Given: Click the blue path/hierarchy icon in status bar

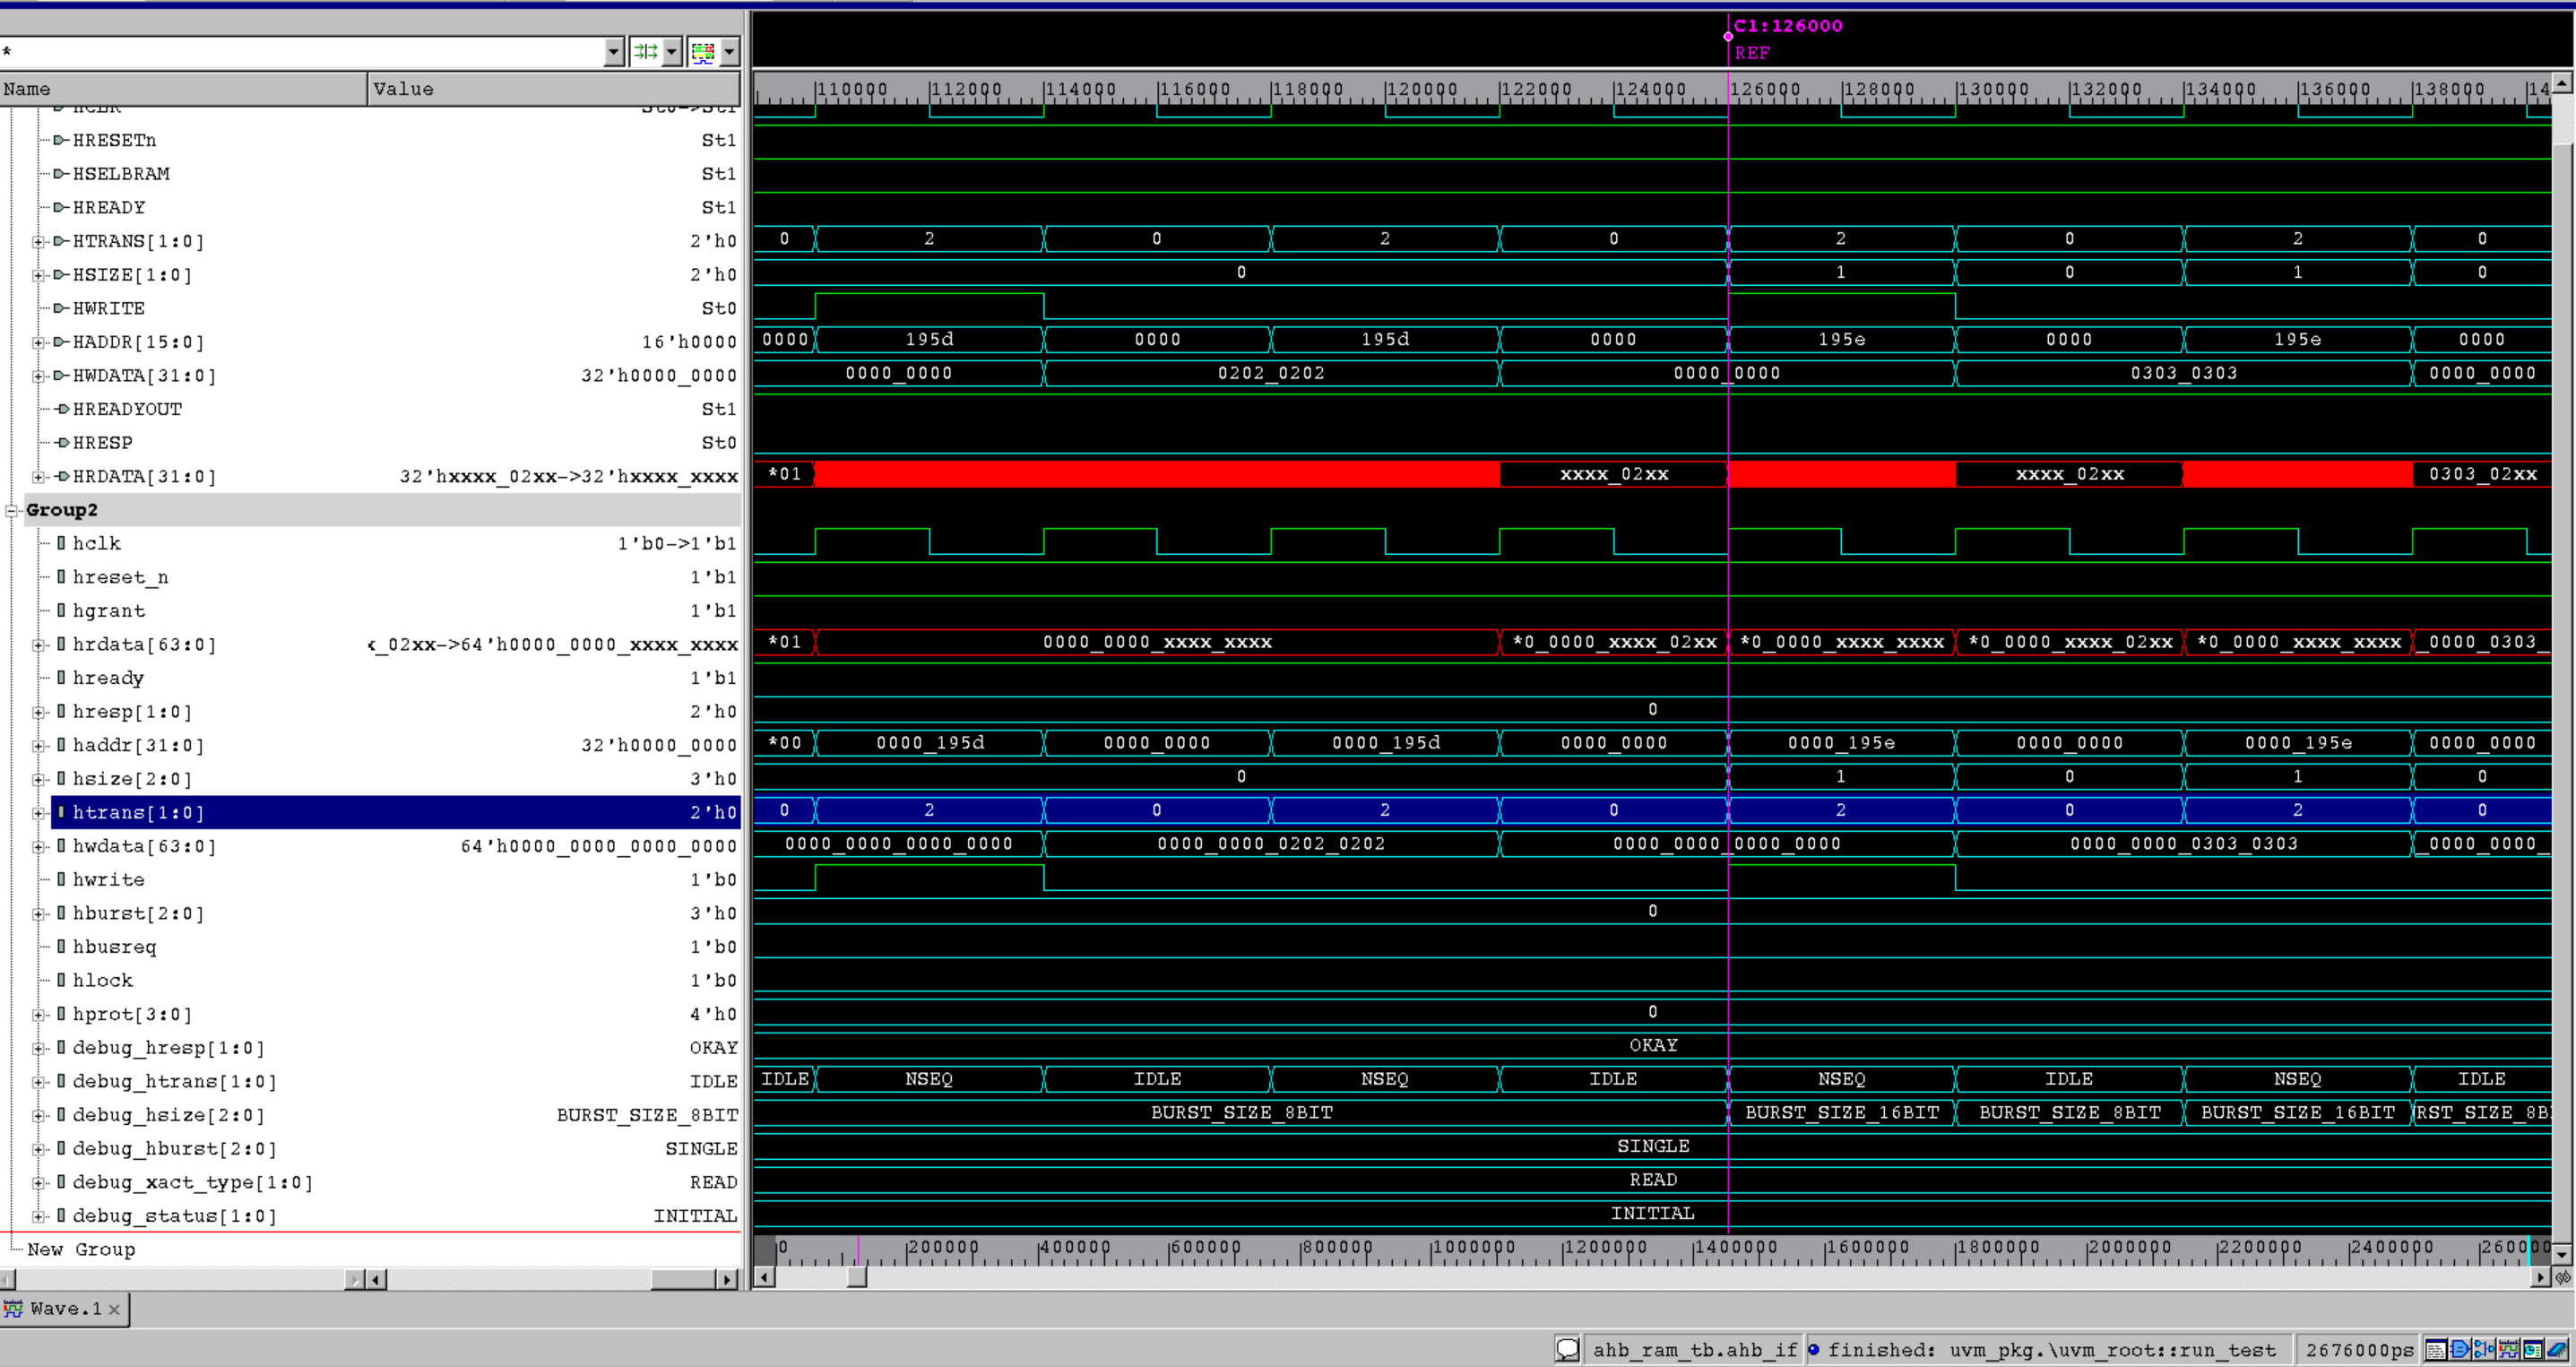Looking at the screenshot, I should [x=2484, y=1349].
